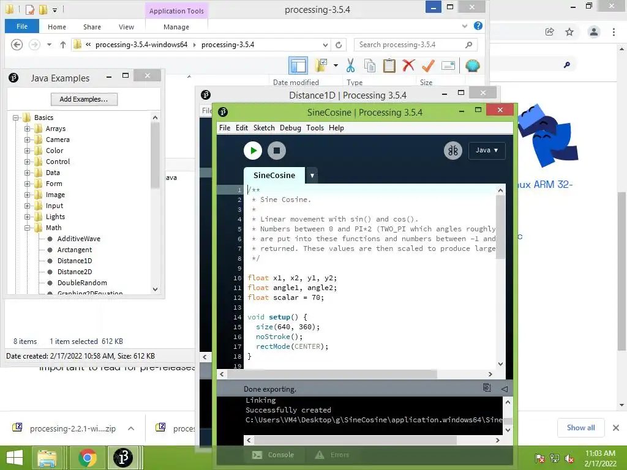
Task: Open the Java mode dropdown
Action: pyautogui.click(x=487, y=151)
